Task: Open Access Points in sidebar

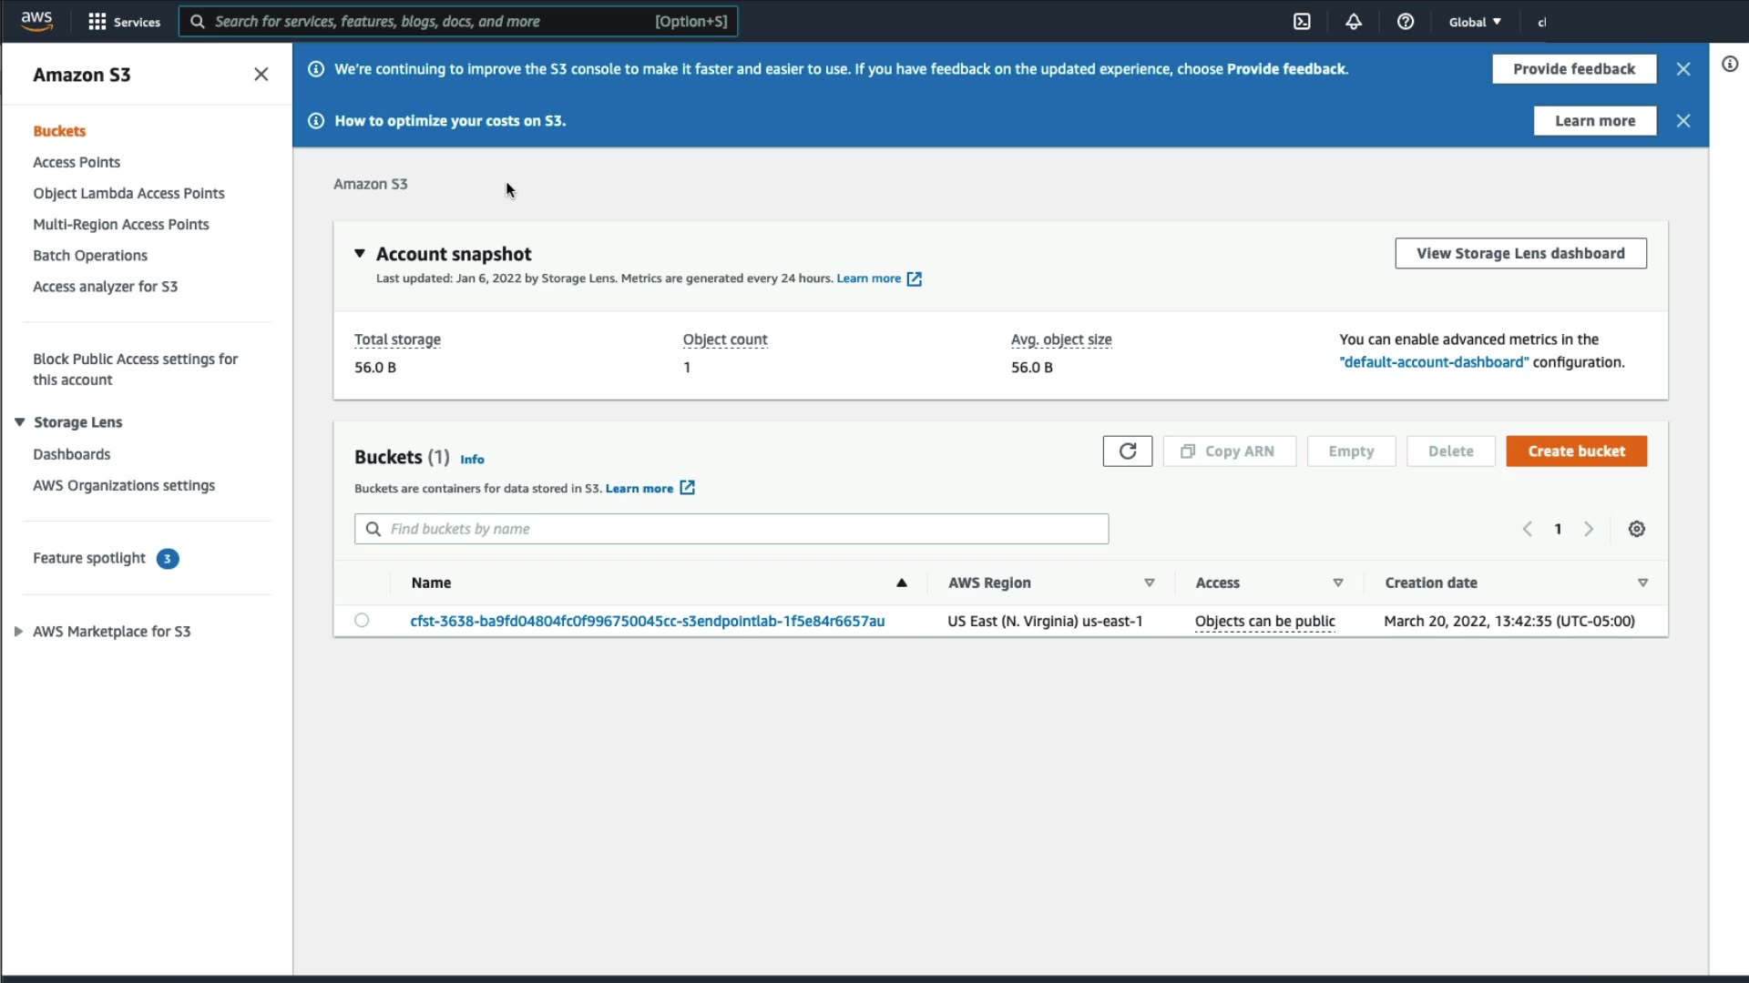Action: (77, 162)
